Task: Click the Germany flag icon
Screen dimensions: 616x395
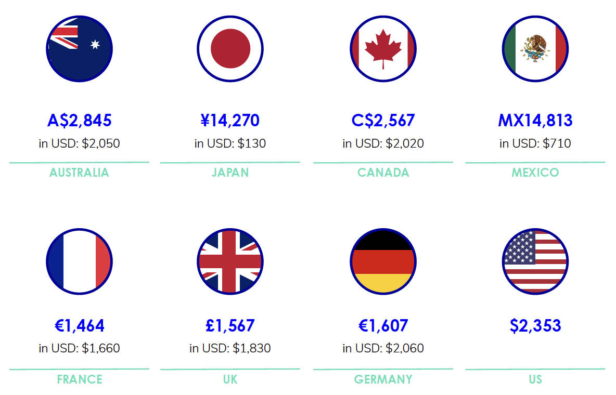Action: click(383, 261)
